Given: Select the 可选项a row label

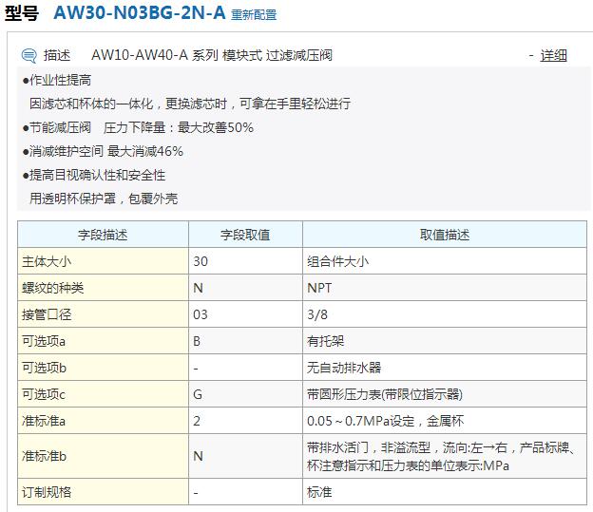Looking at the screenshot, I should click(103, 341).
